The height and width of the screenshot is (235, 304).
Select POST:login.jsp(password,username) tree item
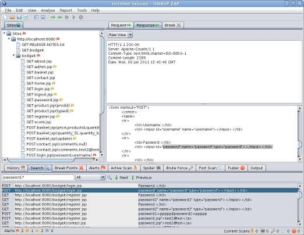[x=59, y=155]
